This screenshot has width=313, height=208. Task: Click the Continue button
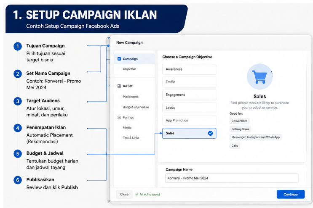click(290, 194)
